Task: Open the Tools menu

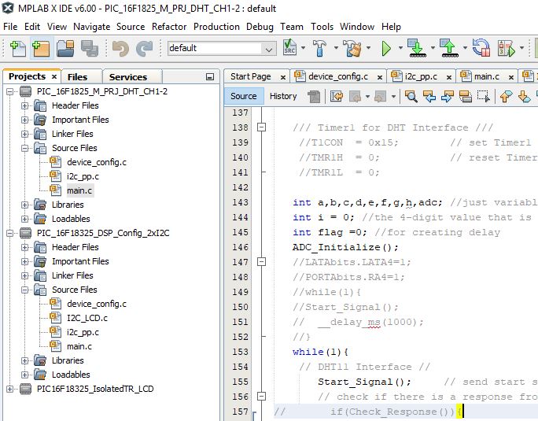Action: [322, 27]
